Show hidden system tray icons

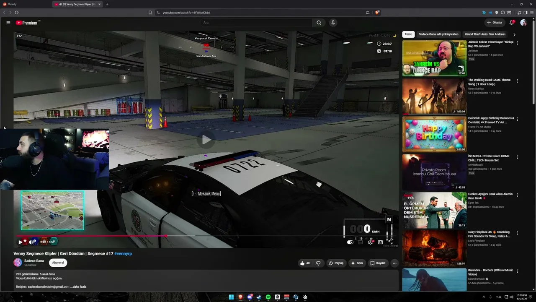[484, 297]
